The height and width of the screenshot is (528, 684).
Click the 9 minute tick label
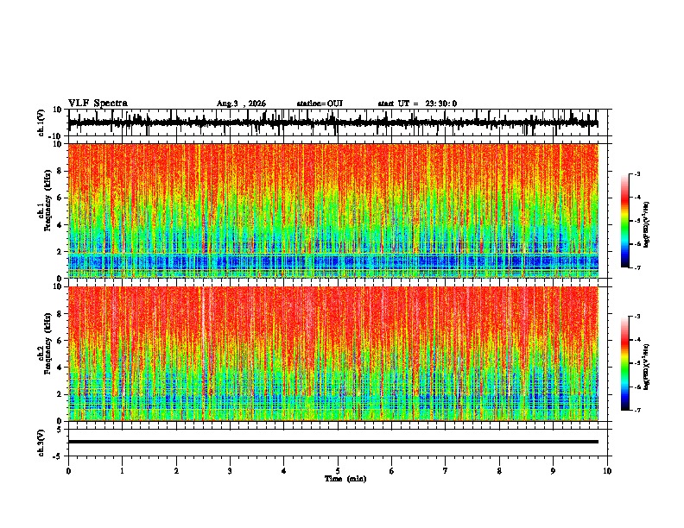coord(553,471)
